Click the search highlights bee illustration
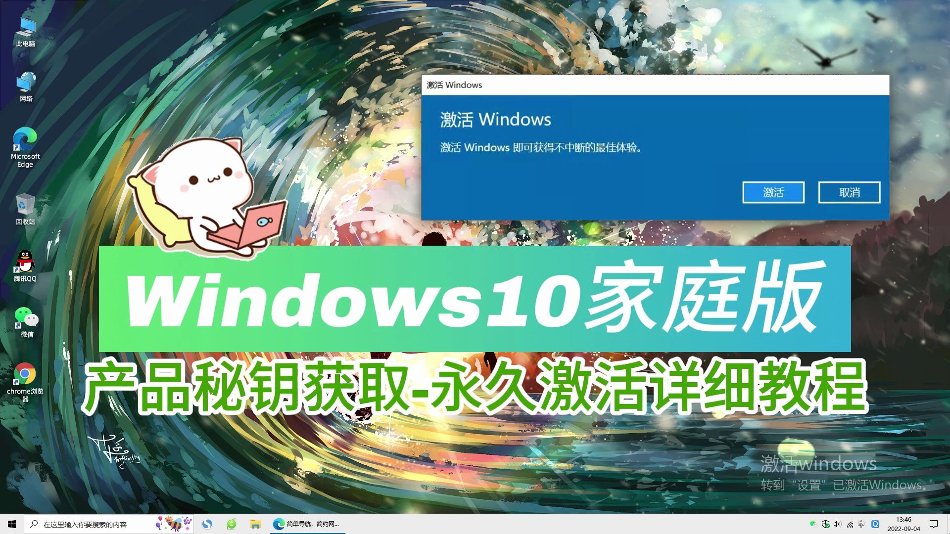950x534 pixels. [x=174, y=524]
